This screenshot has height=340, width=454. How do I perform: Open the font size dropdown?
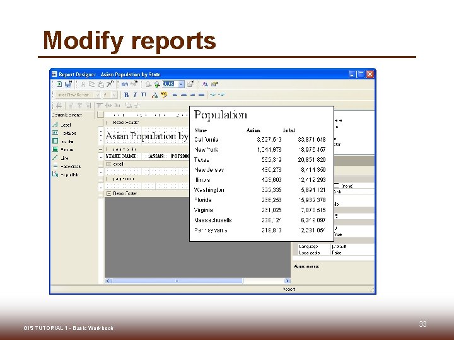coord(114,95)
